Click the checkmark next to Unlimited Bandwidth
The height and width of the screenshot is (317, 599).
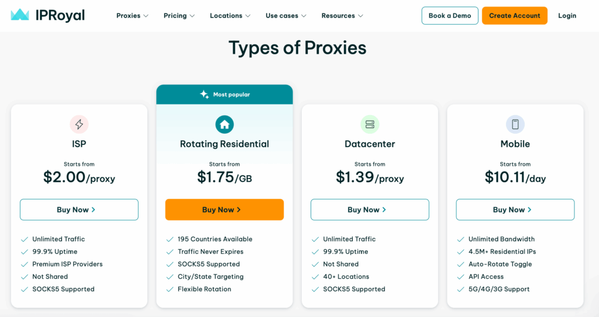[x=460, y=239]
